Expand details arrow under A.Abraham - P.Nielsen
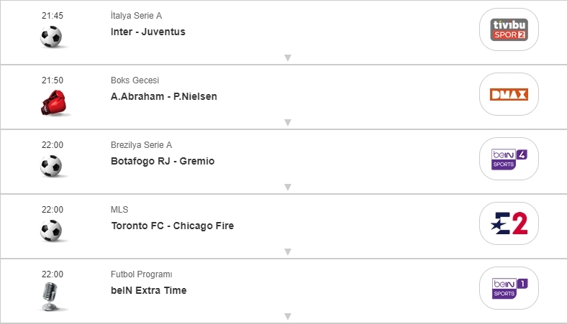567x324 pixels. [x=287, y=123]
